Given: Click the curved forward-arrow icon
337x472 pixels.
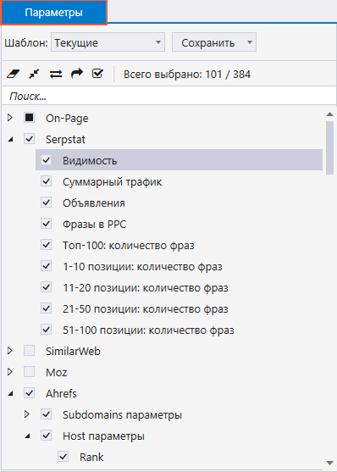Looking at the screenshot, I should [77, 74].
